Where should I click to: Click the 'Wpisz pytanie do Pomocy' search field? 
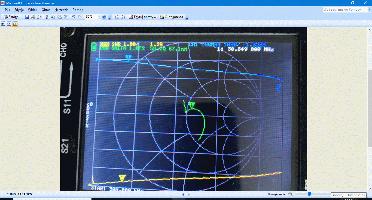[x=344, y=10]
